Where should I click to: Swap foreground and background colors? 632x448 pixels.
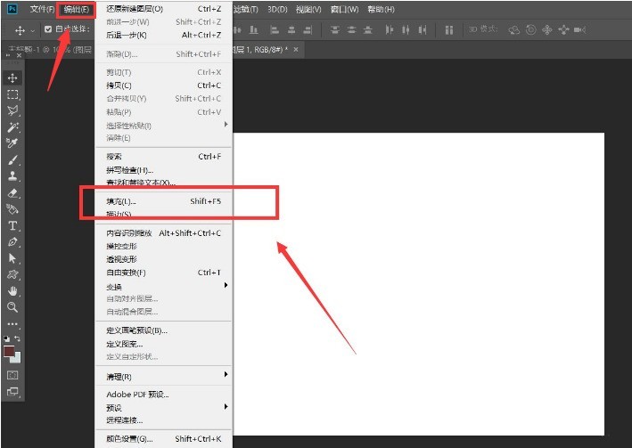(17, 338)
